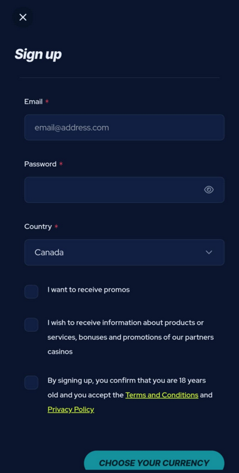Click inside the Password text field

tap(124, 190)
